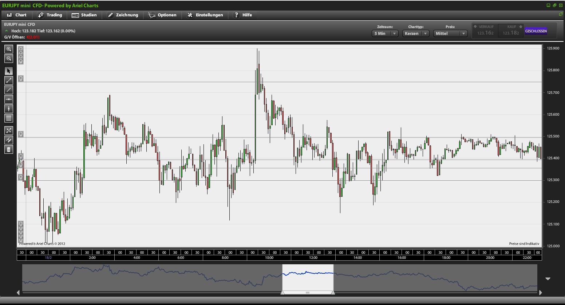This screenshot has height=305, width=565.
Task: Select the Fibonacci horizontal lines tool
Action: point(9,118)
